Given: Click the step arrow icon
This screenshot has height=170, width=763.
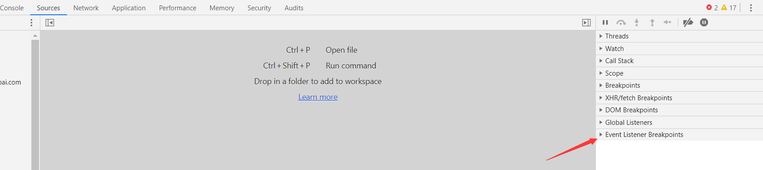Looking at the screenshot, I should click(x=668, y=22).
